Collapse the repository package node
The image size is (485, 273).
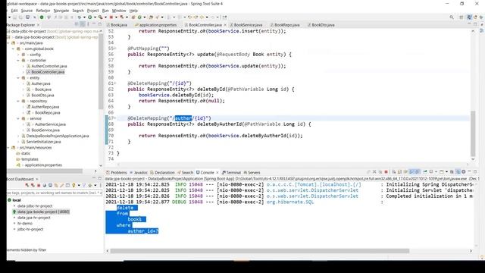point(18,101)
